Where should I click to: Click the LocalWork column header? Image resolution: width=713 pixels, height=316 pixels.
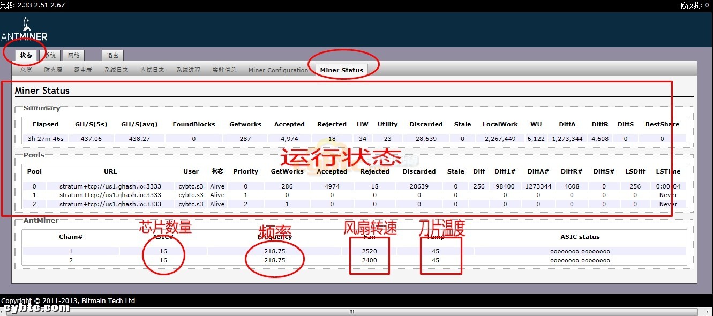[499, 124]
